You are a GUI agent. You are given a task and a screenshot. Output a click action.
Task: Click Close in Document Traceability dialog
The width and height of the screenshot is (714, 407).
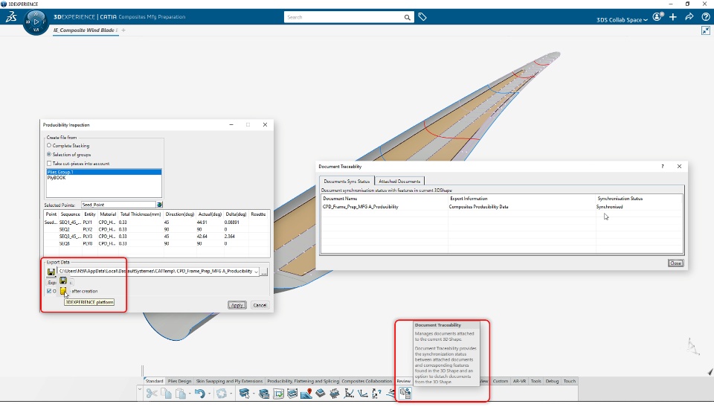[676, 263]
